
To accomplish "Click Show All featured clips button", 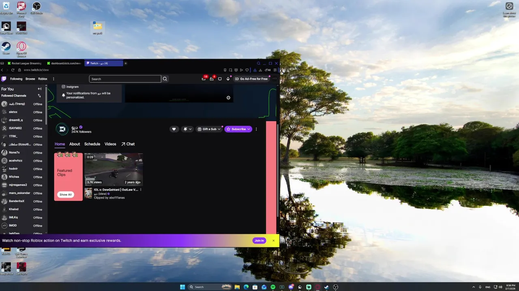I will pyautogui.click(x=65, y=194).
